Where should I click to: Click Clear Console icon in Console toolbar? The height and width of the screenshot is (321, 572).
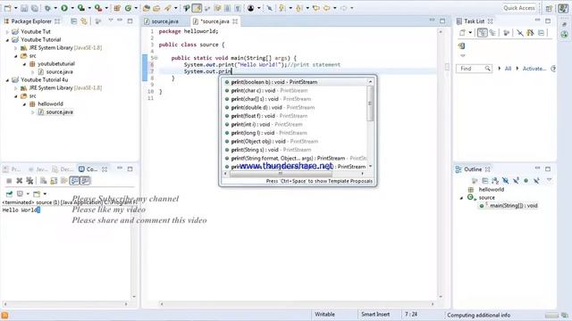(44, 180)
